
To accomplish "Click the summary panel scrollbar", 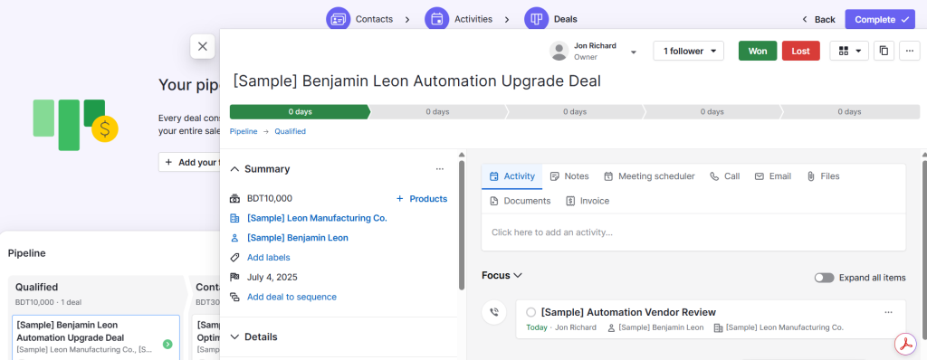I will coord(461,224).
